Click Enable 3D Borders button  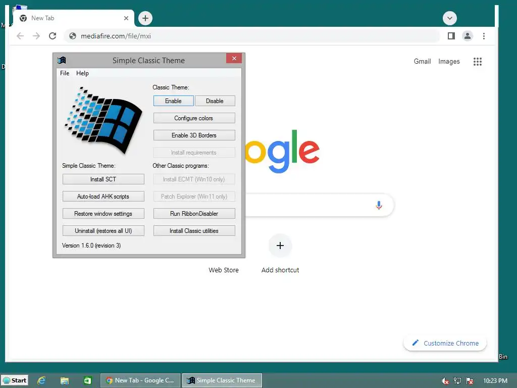tap(194, 135)
